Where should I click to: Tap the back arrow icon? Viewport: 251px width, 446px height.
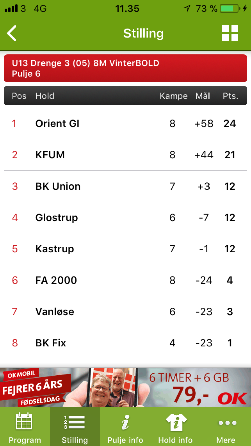point(12,33)
